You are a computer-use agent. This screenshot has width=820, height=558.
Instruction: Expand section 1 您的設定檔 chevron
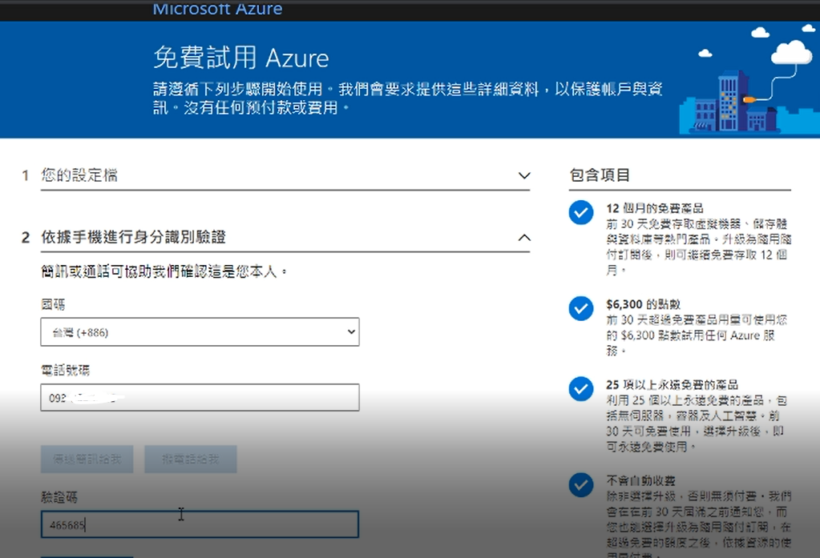[x=524, y=175]
